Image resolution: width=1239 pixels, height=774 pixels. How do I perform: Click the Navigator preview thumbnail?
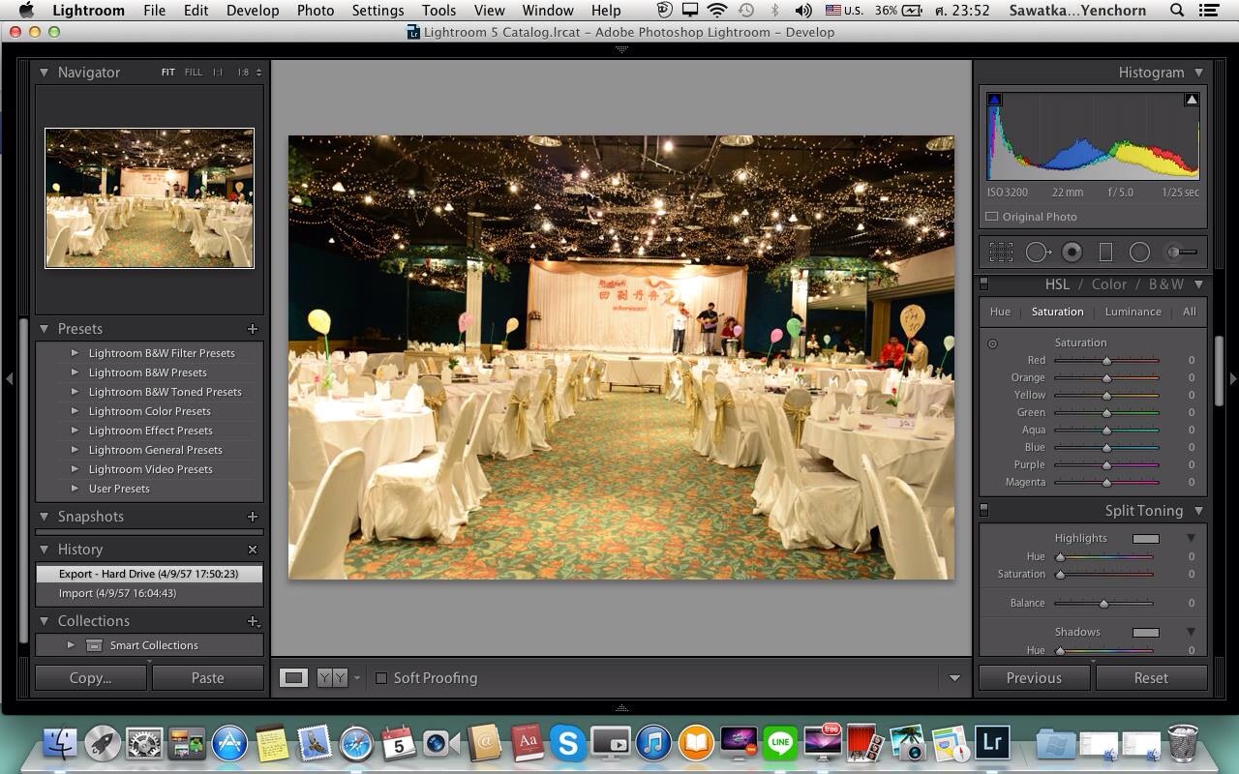[149, 198]
